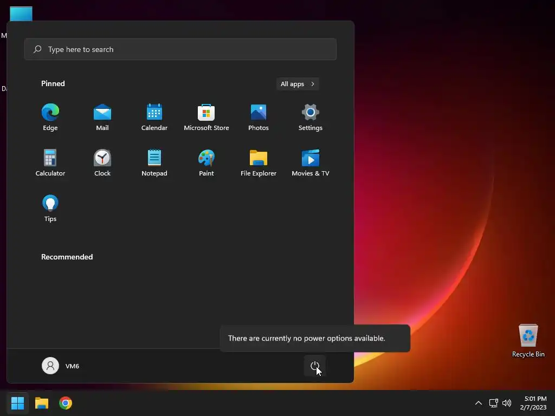Launch the Photos app
This screenshot has width=555, height=416.
coord(259,118)
